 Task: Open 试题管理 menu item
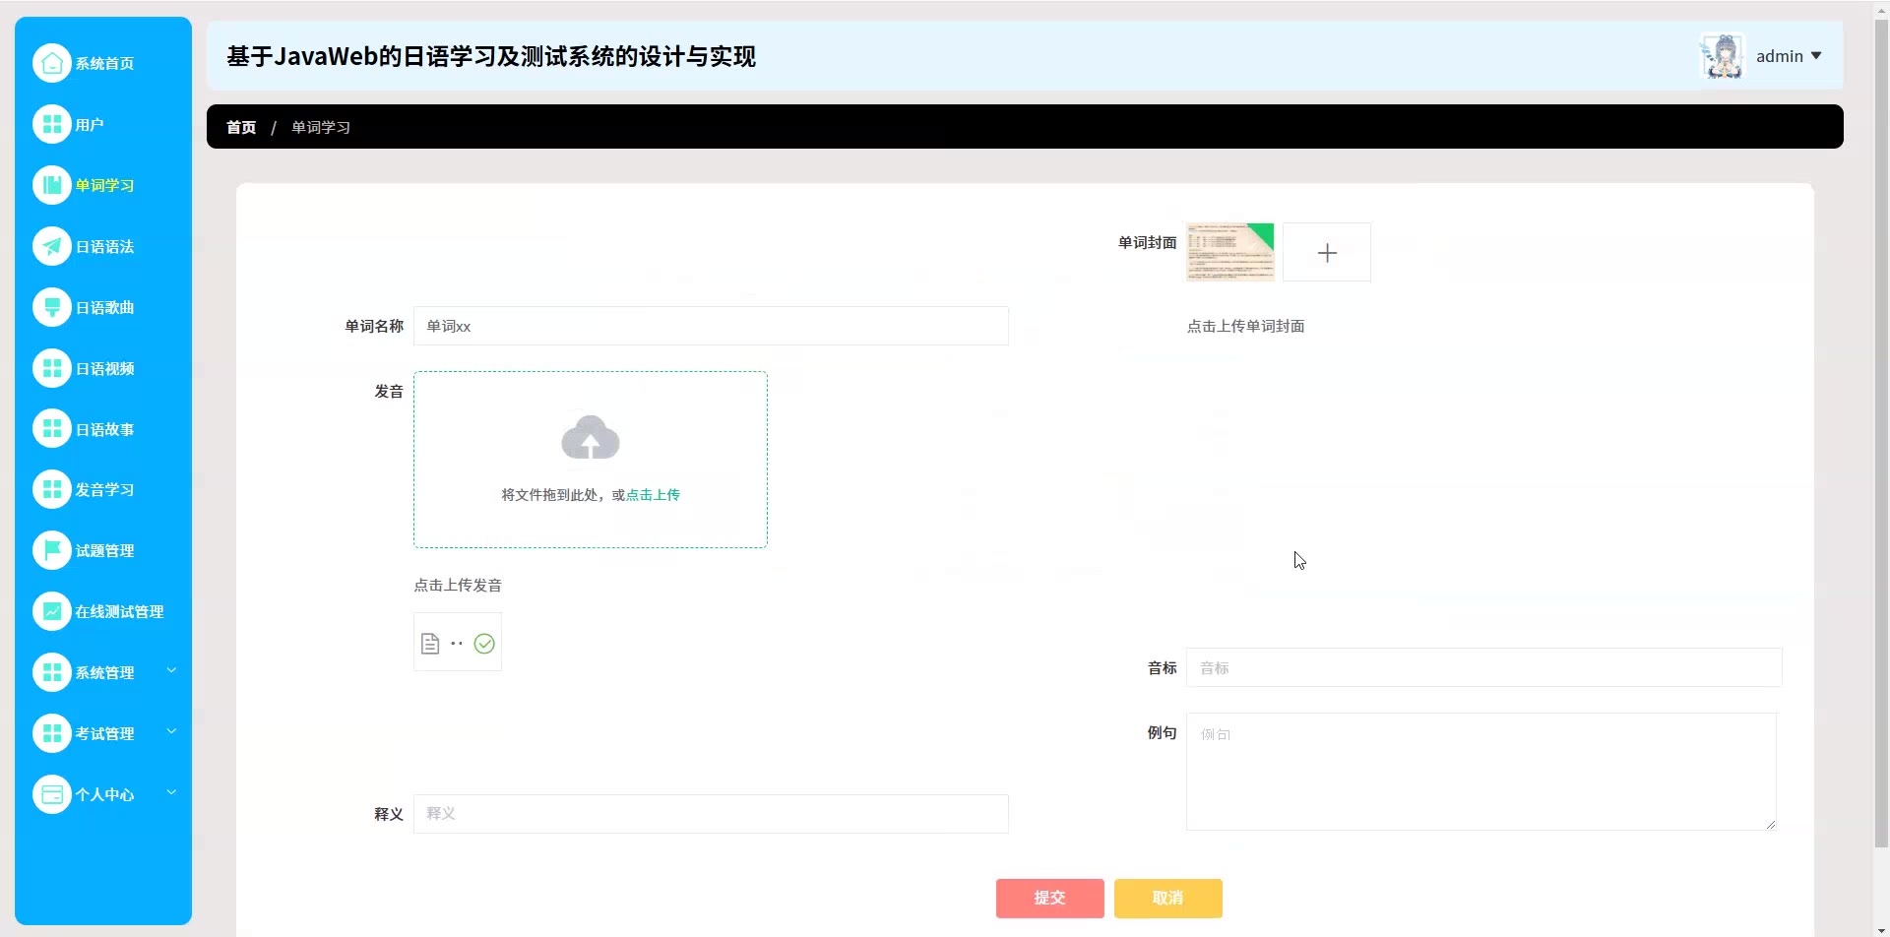point(104,551)
